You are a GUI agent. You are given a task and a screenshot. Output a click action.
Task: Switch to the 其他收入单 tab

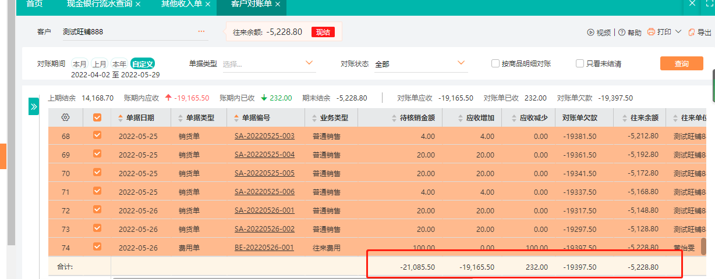(182, 4)
